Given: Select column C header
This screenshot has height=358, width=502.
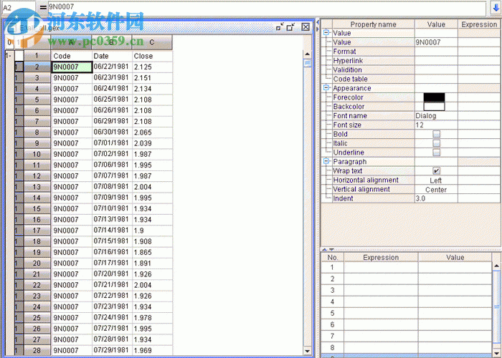Looking at the screenshot, I should point(151,42).
